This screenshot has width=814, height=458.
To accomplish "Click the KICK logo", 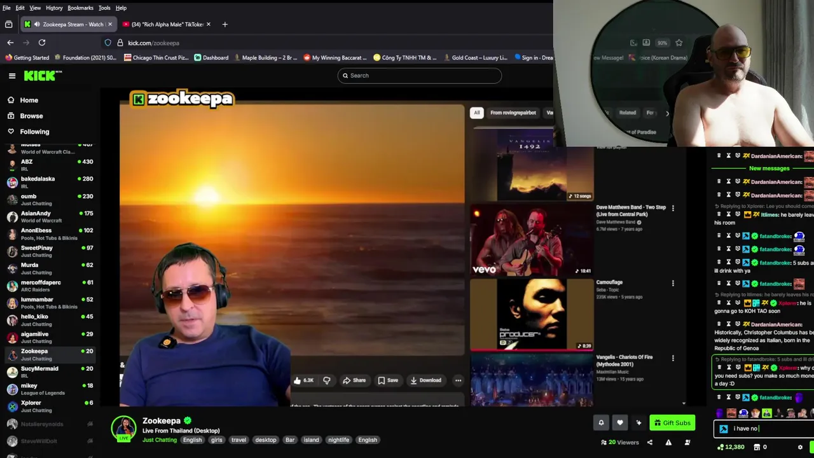I will coord(43,76).
